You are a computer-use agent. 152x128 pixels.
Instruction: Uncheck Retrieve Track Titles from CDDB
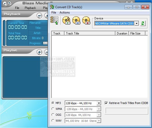click(x=106, y=103)
